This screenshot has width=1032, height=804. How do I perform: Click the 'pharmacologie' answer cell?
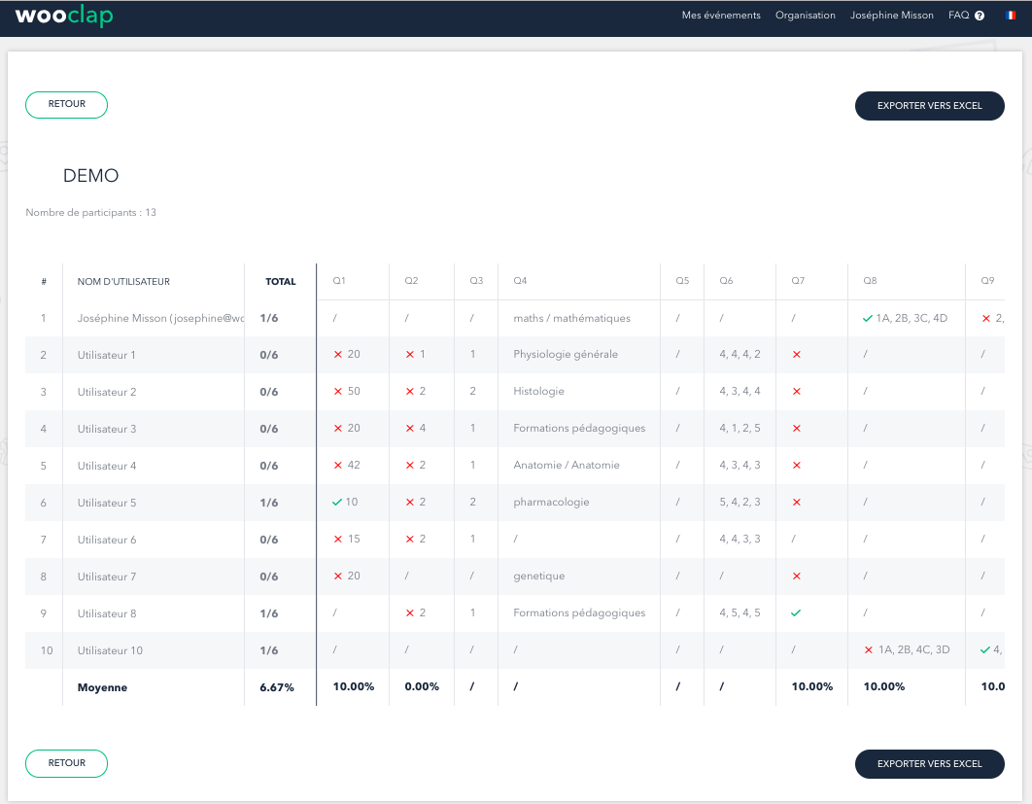(551, 502)
